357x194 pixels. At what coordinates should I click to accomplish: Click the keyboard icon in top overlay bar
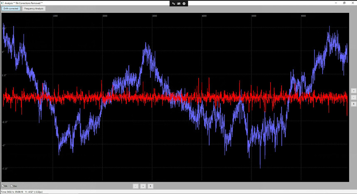coord(179,3)
